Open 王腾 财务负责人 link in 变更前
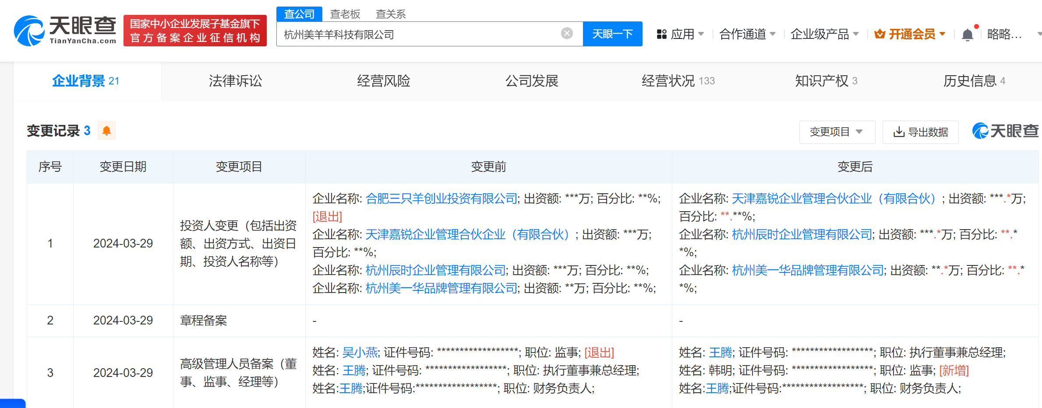 [351, 388]
